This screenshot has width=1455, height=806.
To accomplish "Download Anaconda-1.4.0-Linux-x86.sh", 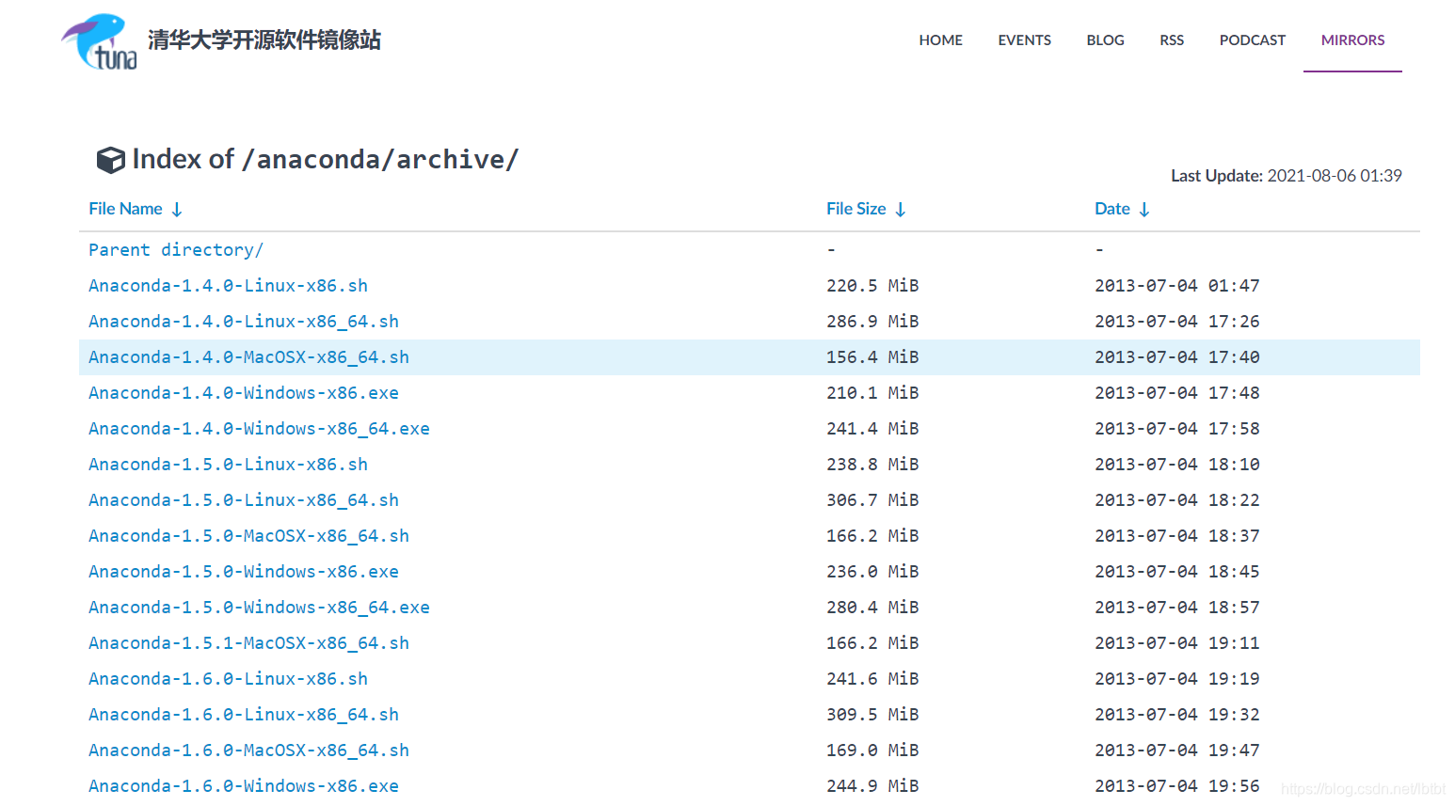I will [228, 286].
